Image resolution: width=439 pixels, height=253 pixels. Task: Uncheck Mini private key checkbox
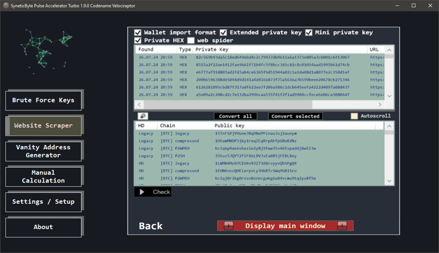(x=309, y=33)
